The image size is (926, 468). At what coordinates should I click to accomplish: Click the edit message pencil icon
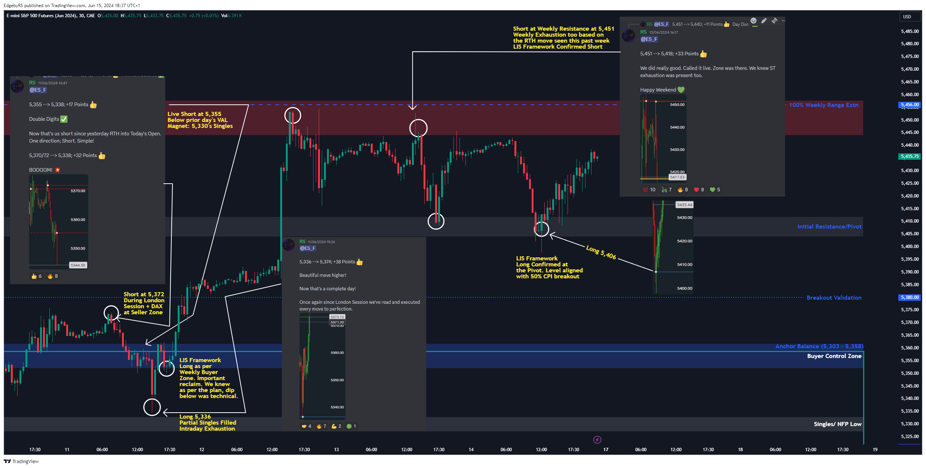click(x=764, y=21)
